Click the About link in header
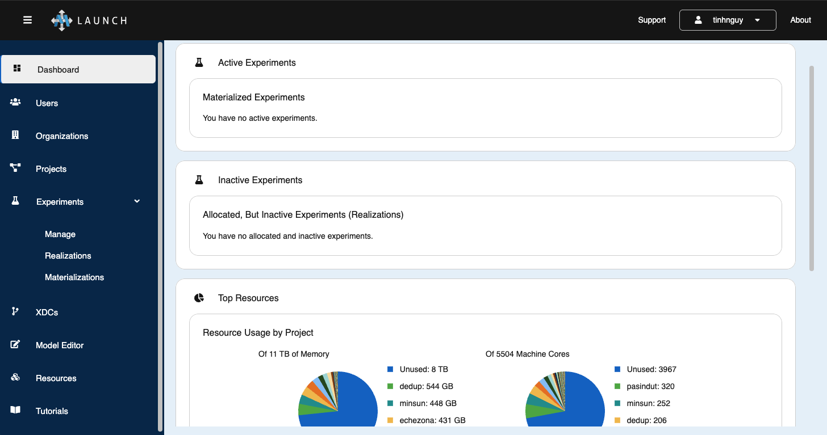The height and width of the screenshot is (435, 827). pyautogui.click(x=800, y=20)
